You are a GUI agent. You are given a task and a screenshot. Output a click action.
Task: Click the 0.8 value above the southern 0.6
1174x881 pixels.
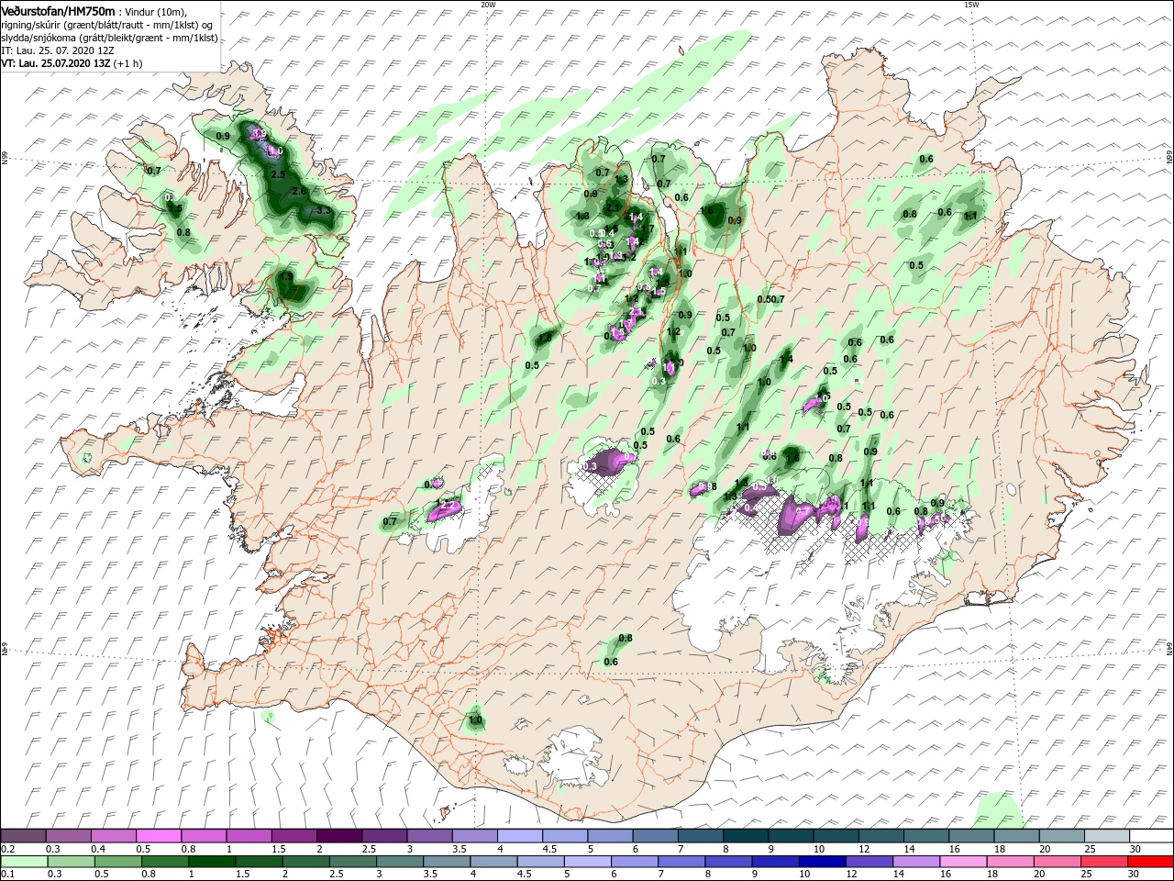pyautogui.click(x=626, y=638)
